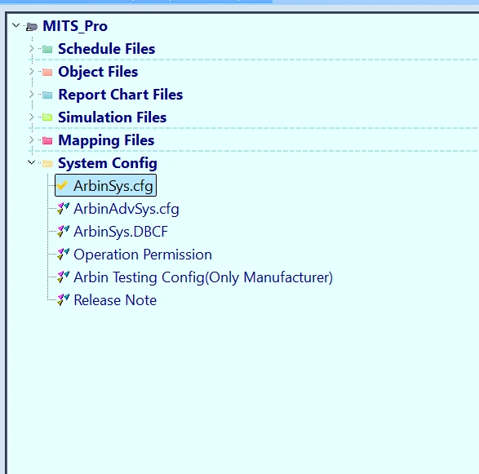The image size is (479, 474).
Task: Open the ArbinSys.cfg file entry
Action: coord(113,186)
